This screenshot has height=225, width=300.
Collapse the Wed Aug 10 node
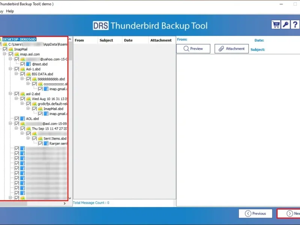[x=16, y=99]
